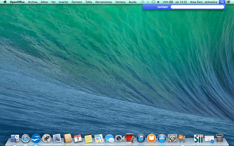Viewport: 234px width, 146px height.
Task: Open Notification Center list icon
Action: [228, 2]
